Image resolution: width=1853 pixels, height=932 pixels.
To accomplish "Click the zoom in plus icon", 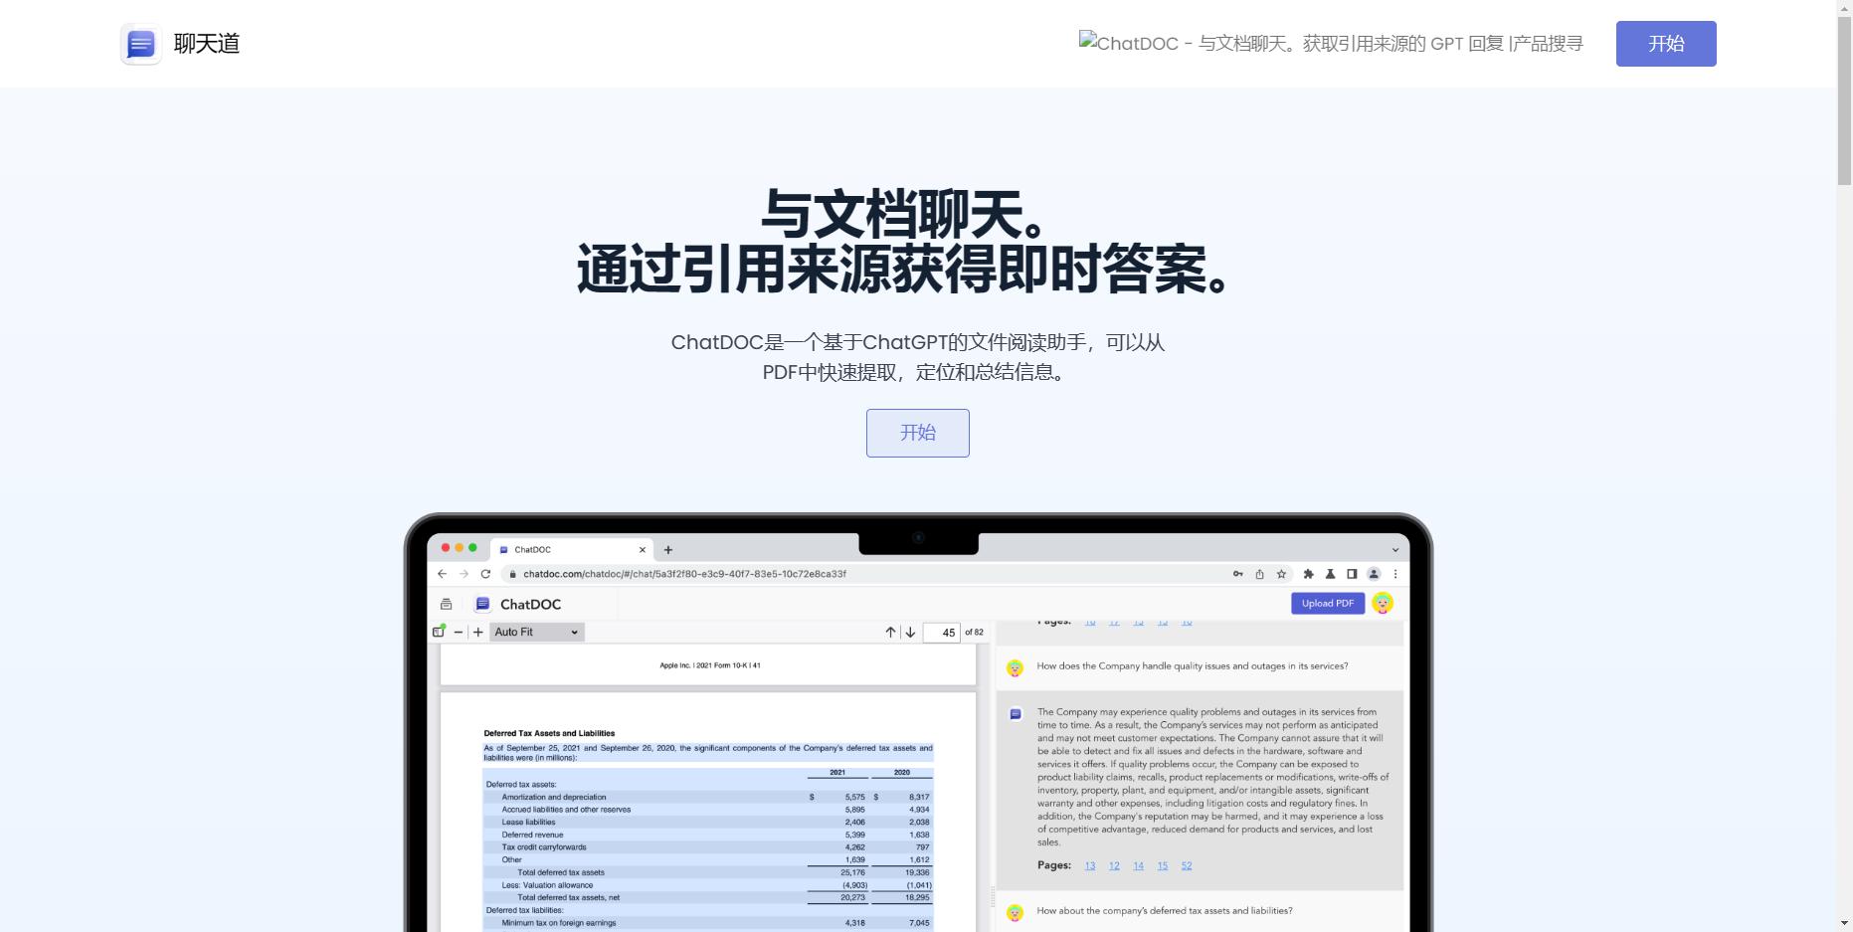I will click(478, 632).
